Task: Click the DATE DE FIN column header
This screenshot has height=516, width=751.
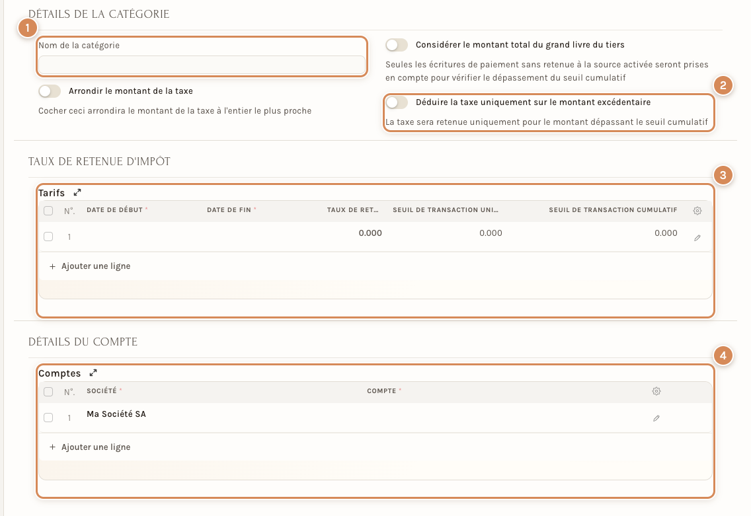Action: (231, 210)
